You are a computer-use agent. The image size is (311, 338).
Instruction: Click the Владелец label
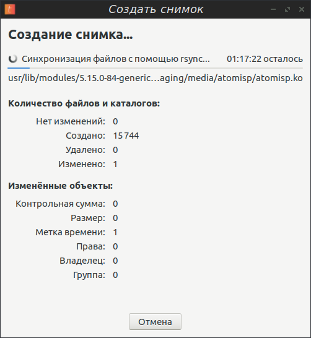(x=82, y=261)
